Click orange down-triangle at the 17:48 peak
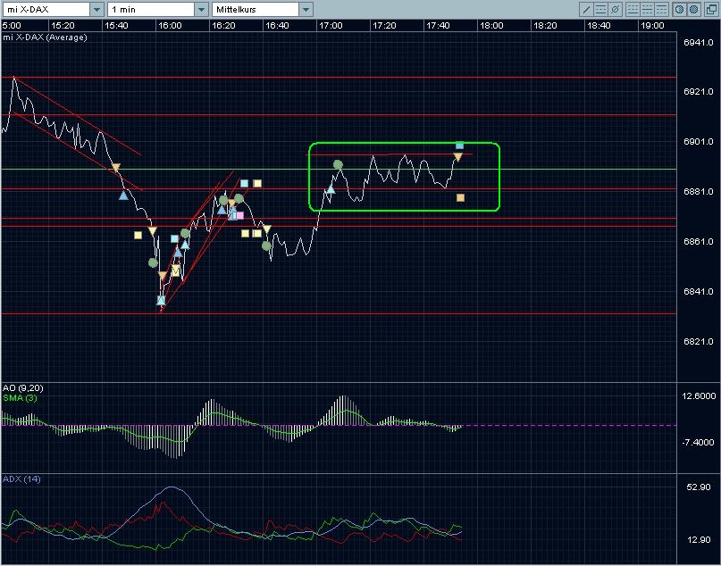This screenshot has height=566, width=721. [458, 158]
